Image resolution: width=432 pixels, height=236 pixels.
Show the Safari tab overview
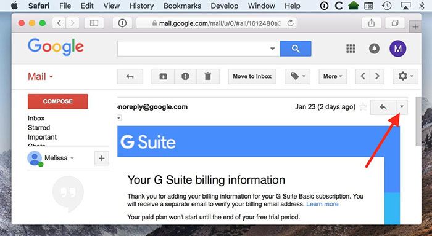(395, 23)
